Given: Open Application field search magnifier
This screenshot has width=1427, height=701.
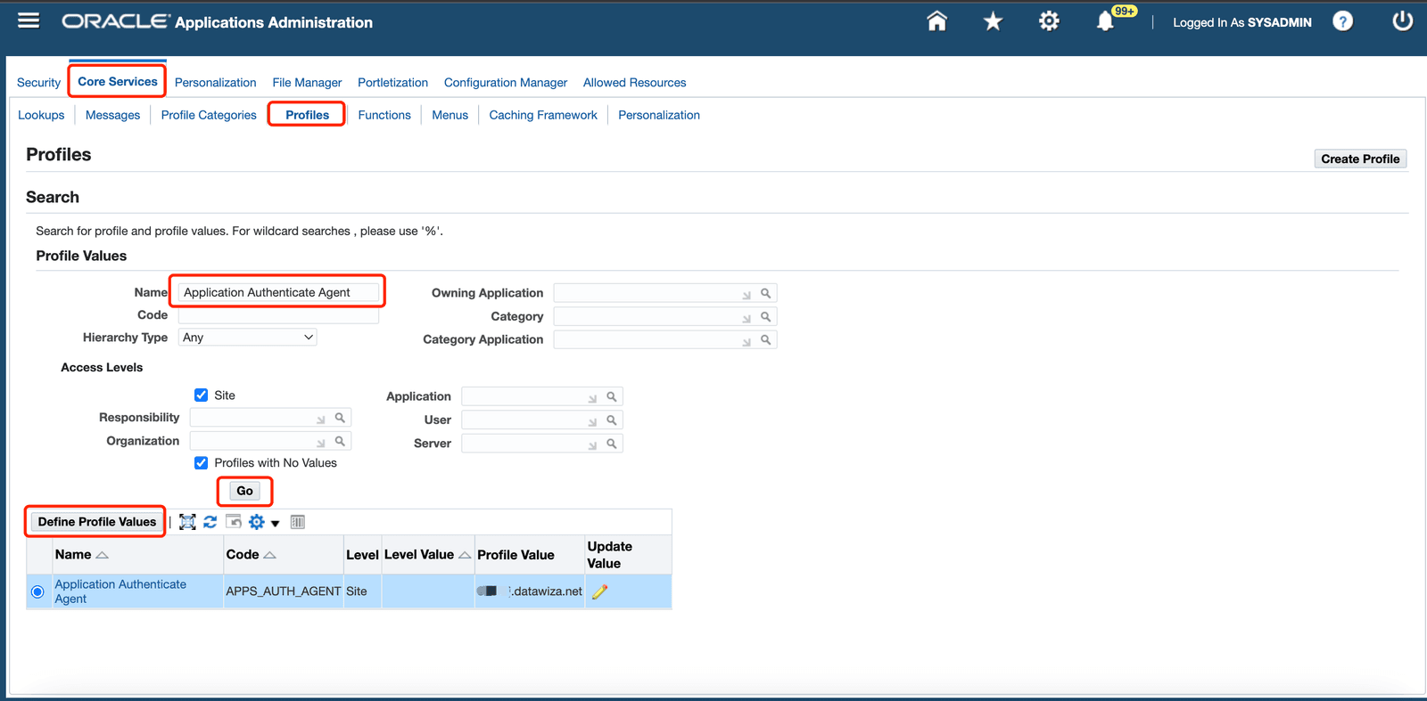Looking at the screenshot, I should coord(612,396).
